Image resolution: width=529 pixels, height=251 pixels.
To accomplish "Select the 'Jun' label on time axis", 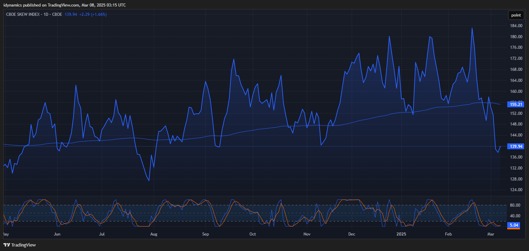I will pos(57,234).
